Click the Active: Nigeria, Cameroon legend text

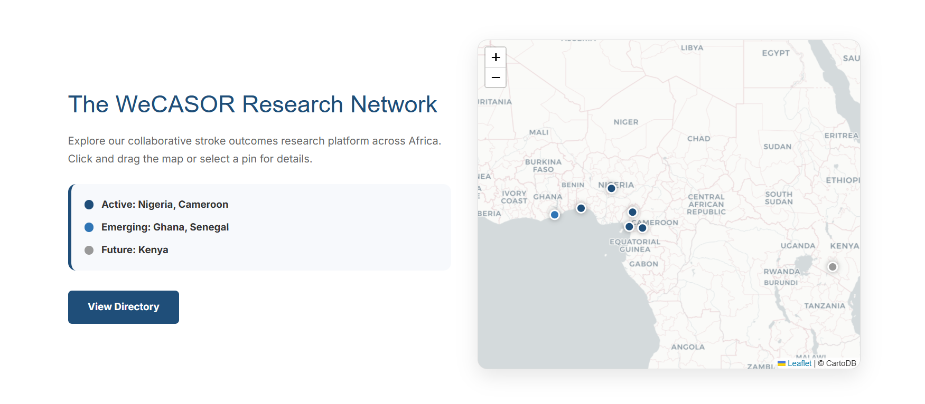click(x=165, y=205)
